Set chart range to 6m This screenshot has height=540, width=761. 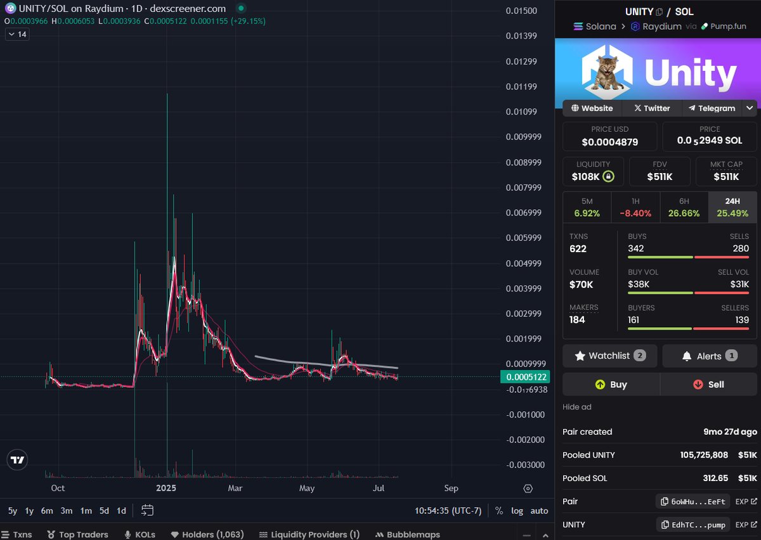(47, 511)
